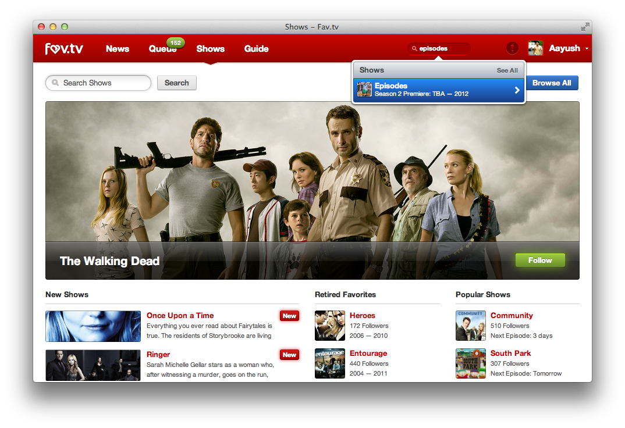Click the Community poster thumbnail
The image size is (625, 428).
471,326
